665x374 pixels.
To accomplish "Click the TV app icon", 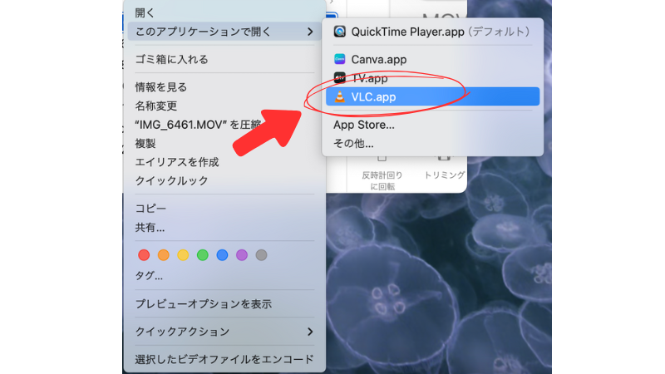I will (x=339, y=77).
